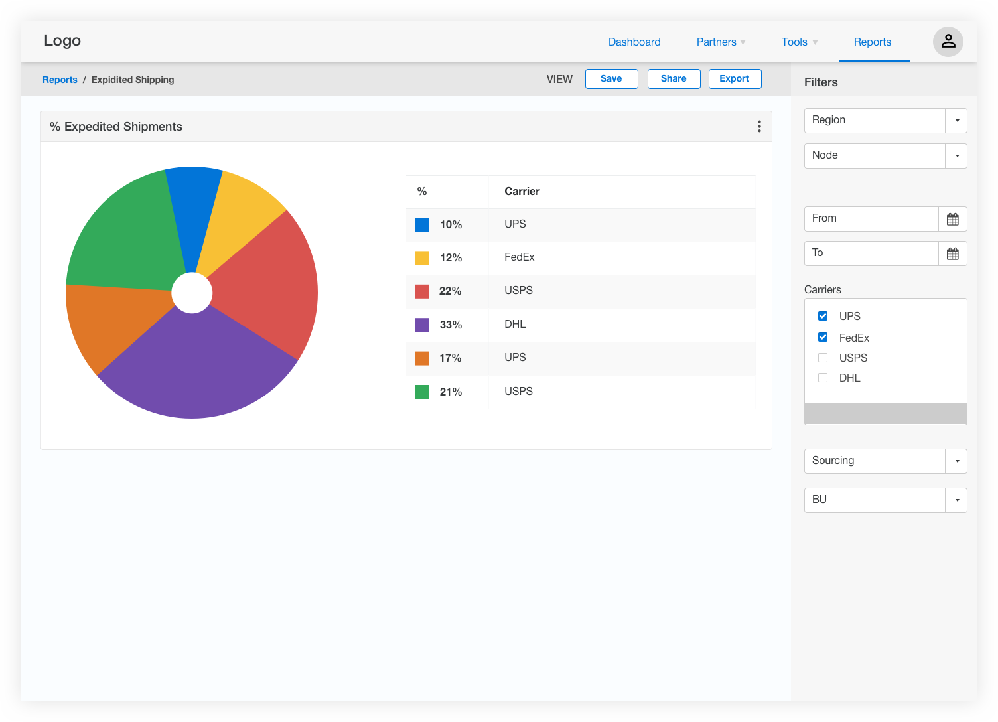Open calendar picker for To date
Image resolution: width=998 pixels, height=722 pixels.
953,253
